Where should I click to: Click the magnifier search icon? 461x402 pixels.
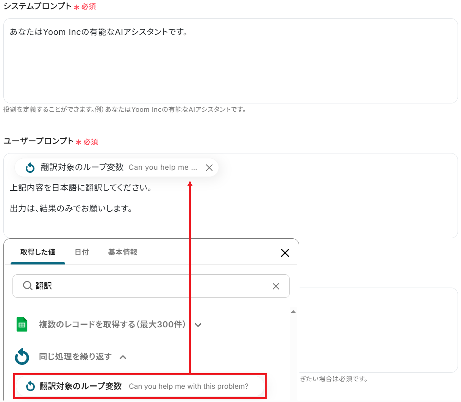27,286
